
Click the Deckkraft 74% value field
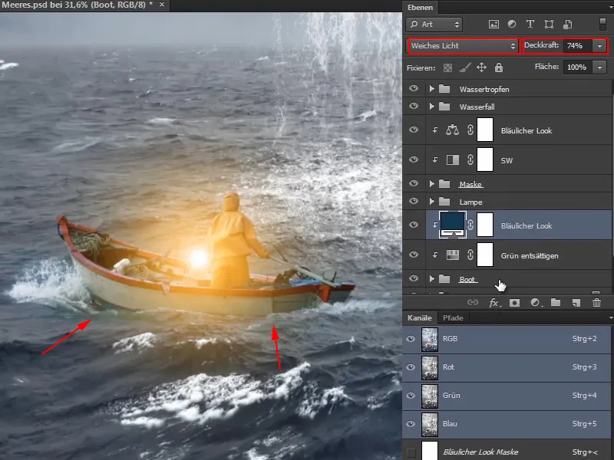tap(578, 46)
